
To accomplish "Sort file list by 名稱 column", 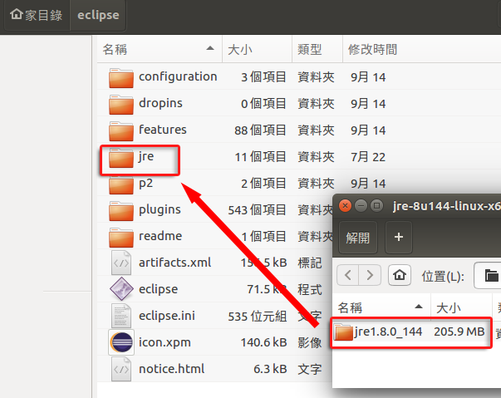I will 160,49.
